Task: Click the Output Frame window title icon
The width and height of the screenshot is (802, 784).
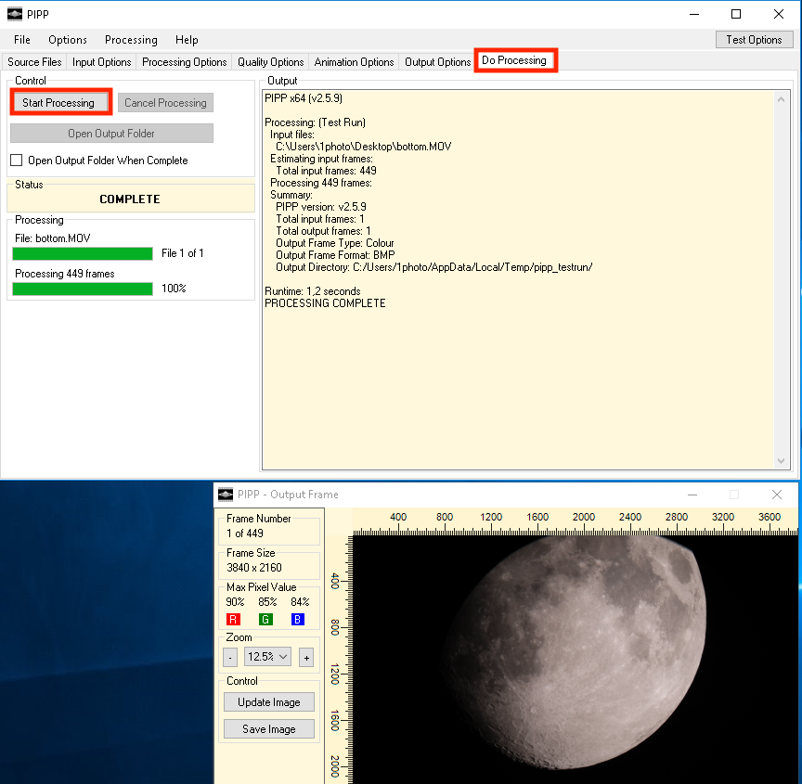Action: (x=225, y=495)
